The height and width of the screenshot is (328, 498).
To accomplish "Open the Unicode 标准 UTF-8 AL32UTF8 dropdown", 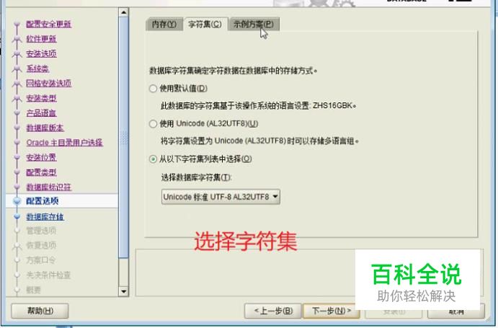I will coord(221,197).
